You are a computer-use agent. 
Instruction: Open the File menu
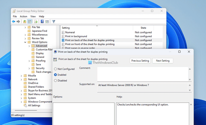tap(15, 17)
